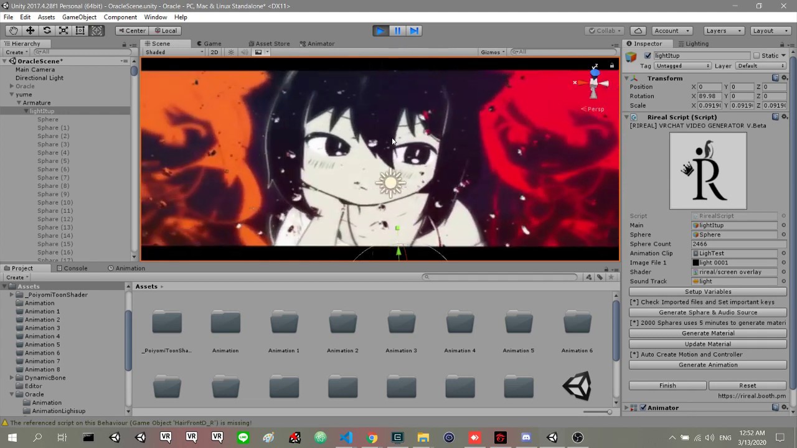Image resolution: width=797 pixels, height=448 pixels.
Task: Click the Pause button
Action: [397, 30]
